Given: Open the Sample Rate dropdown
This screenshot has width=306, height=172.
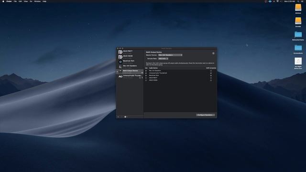Looking at the screenshot, I should (x=163, y=58).
